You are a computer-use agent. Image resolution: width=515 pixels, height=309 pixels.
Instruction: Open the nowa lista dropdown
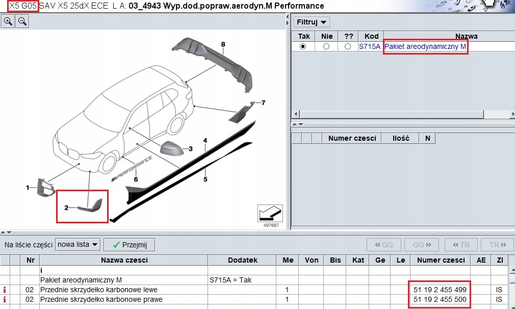pyautogui.click(x=78, y=245)
